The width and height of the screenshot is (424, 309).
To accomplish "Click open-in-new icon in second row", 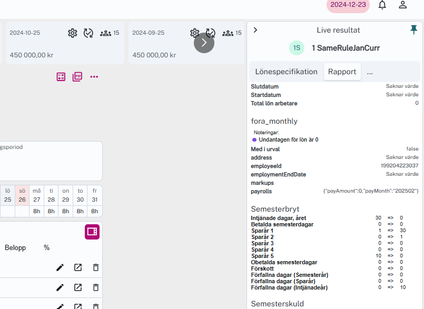I will 78,287.
